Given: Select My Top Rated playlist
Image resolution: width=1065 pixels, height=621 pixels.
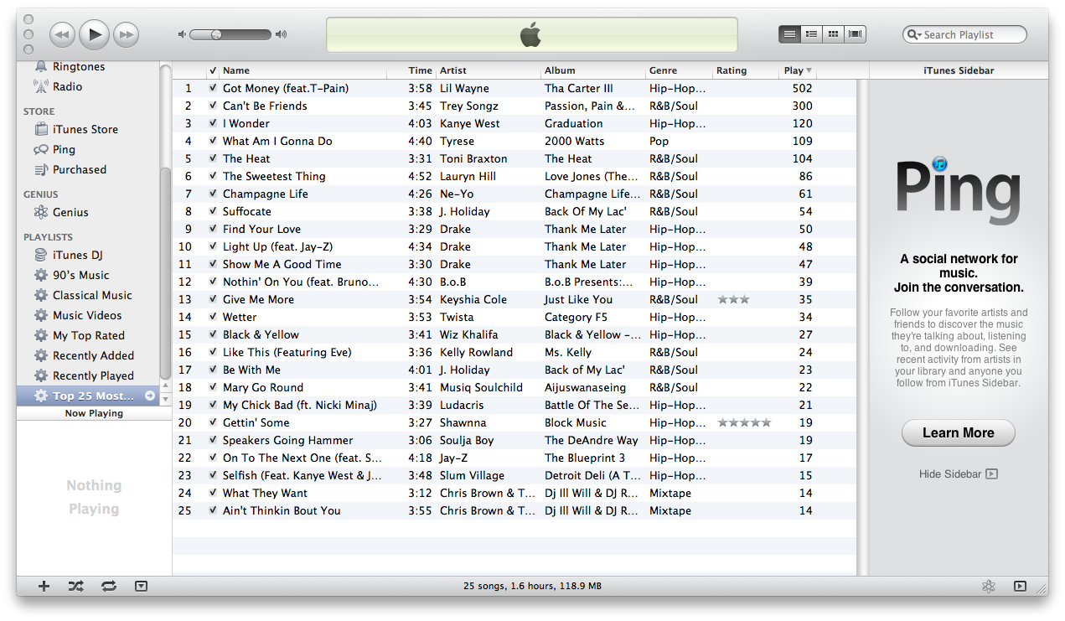Looking at the screenshot, I should pyautogui.click(x=88, y=335).
